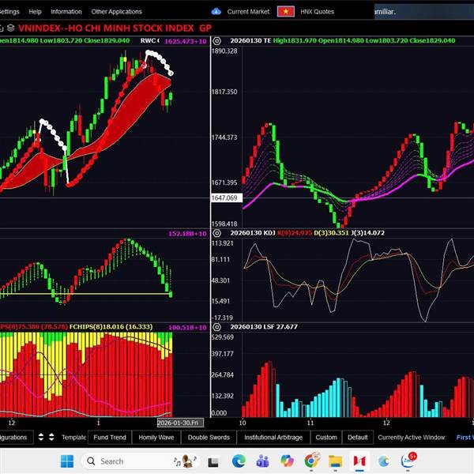Click the cloud download icon

coord(216,12)
